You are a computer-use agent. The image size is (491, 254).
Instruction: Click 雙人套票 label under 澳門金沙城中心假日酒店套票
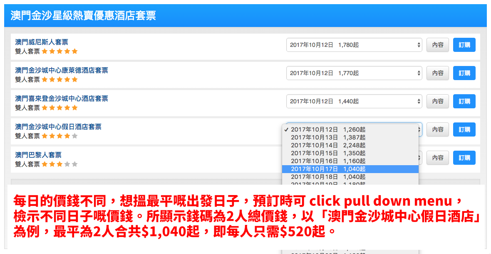tap(27, 136)
